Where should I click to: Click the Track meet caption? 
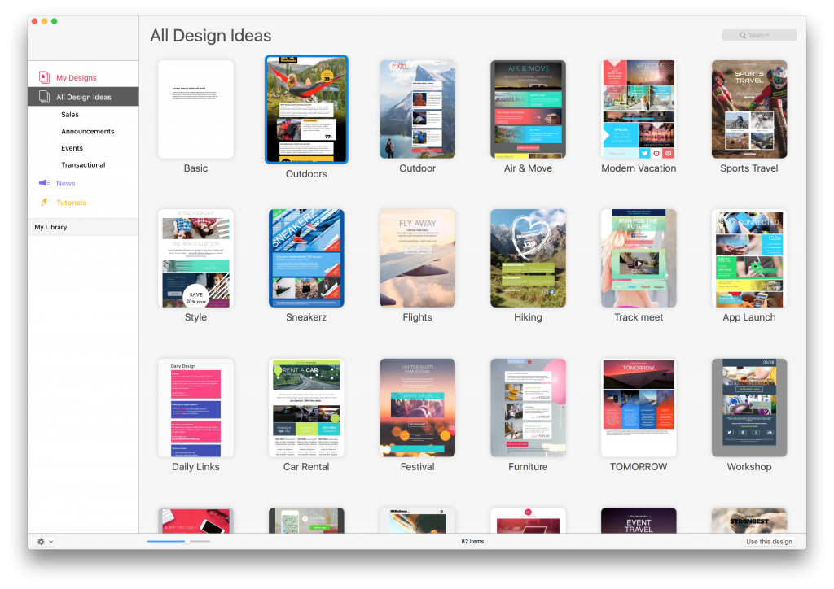(639, 317)
